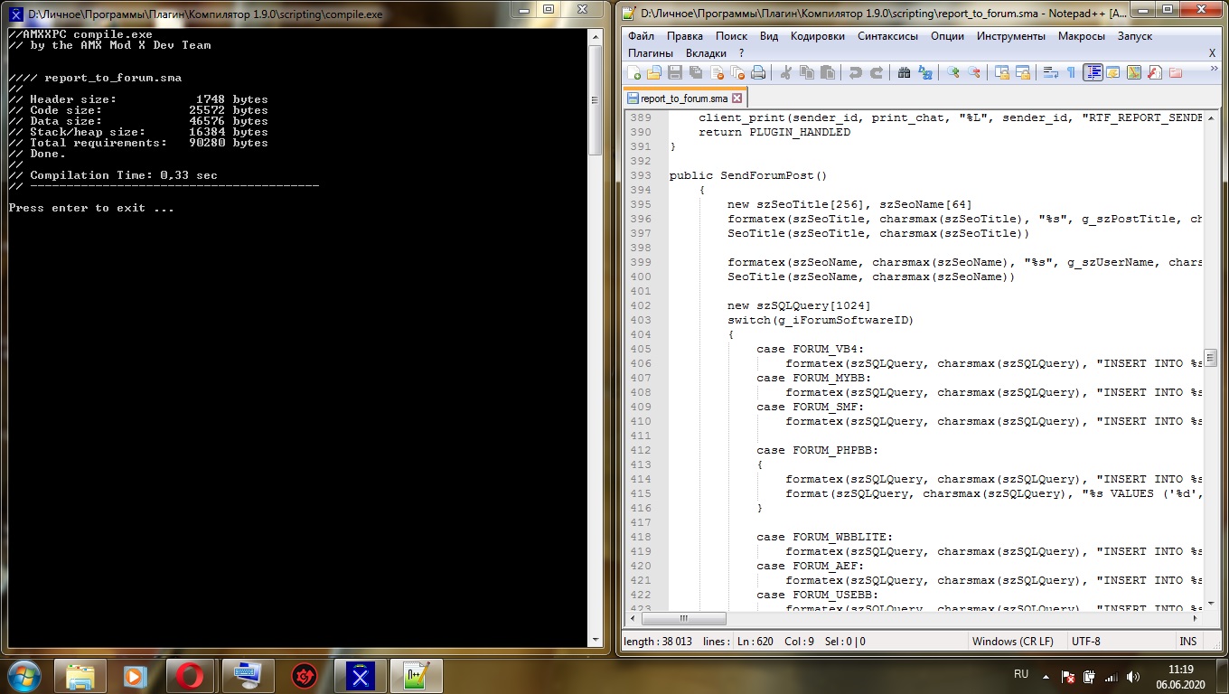Click the Save All toolbar icon
Image resolution: width=1229 pixels, height=694 pixels.
coord(695,73)
